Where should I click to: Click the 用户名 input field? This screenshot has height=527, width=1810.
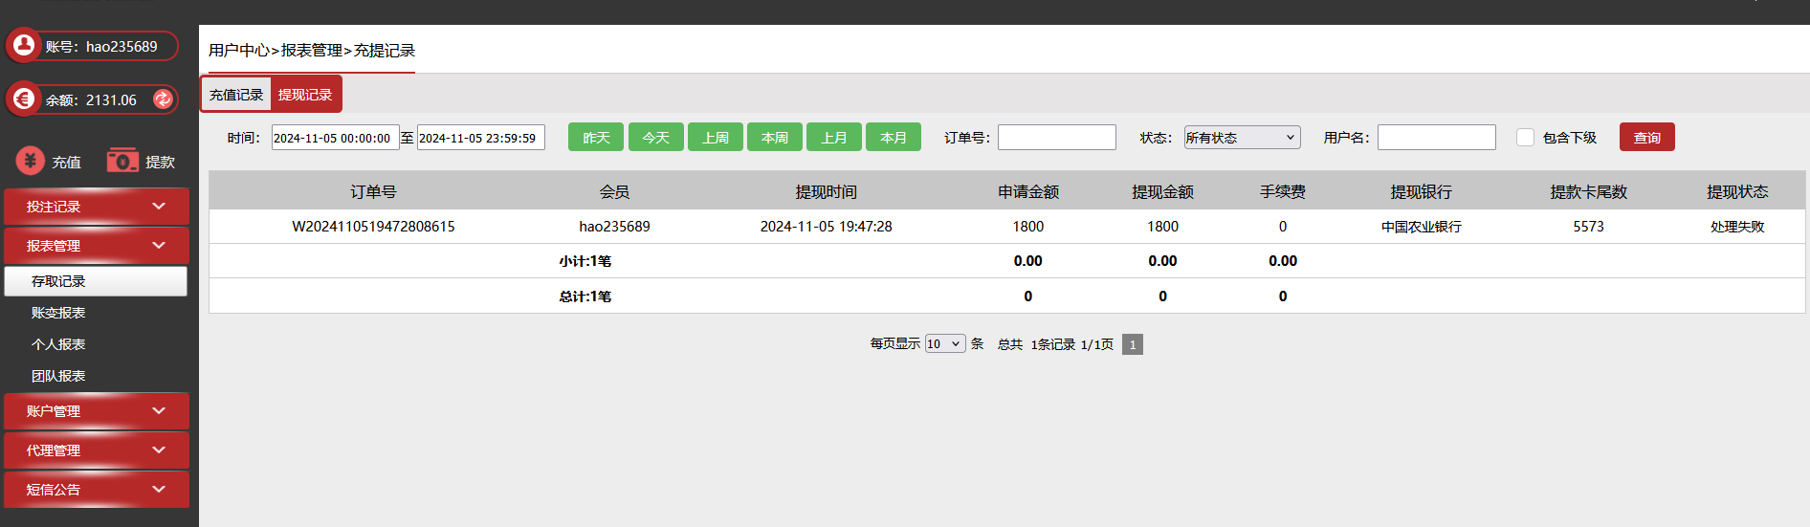point(1436,138)
